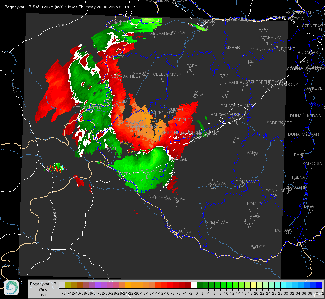Click the 'Wind' legend label
The width and height of the screenshot is (325, 299).
pyautogui.click(x=43, y=289)
